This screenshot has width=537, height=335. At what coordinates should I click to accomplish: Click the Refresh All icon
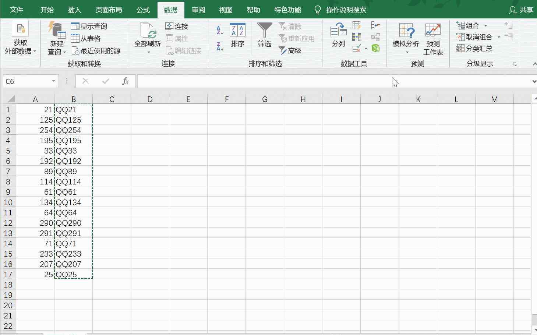148,30
